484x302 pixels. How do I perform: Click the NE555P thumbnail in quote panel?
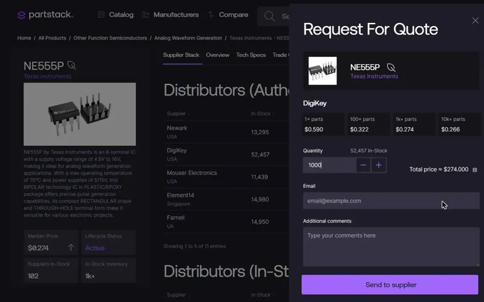pyautogui.click(x=322, y=71)
